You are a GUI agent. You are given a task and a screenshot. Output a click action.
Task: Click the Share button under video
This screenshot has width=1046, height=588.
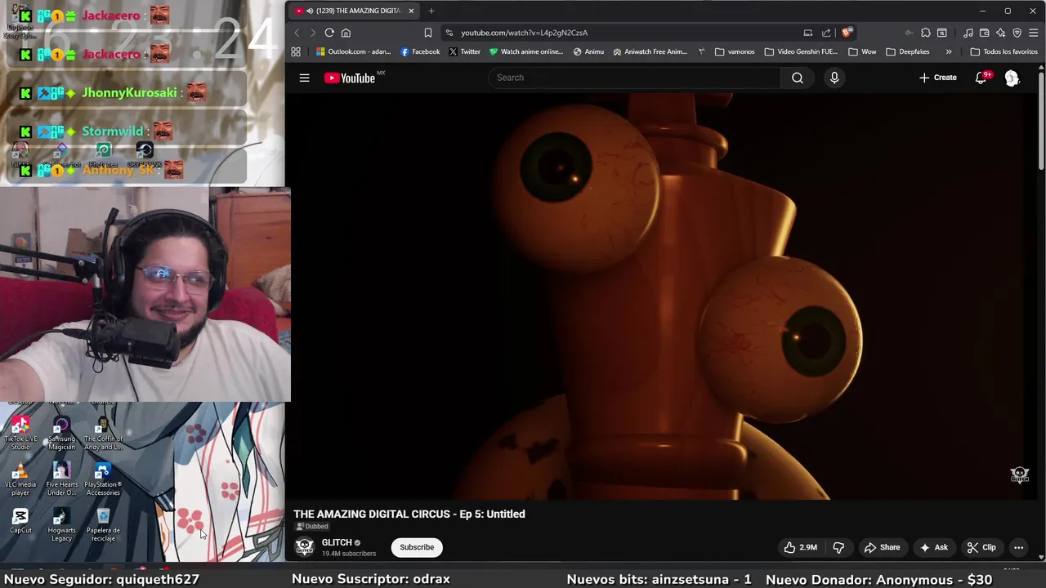(x=882, y=547)
